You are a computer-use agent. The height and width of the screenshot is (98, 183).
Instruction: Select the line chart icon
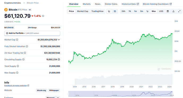(x=109, y=11)
